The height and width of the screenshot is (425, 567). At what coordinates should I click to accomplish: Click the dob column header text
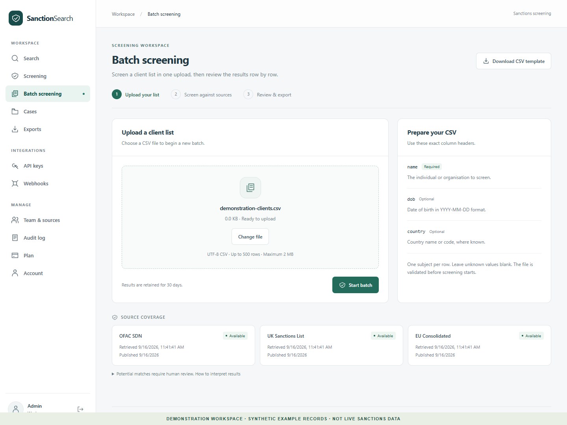(x=411, y=199)
